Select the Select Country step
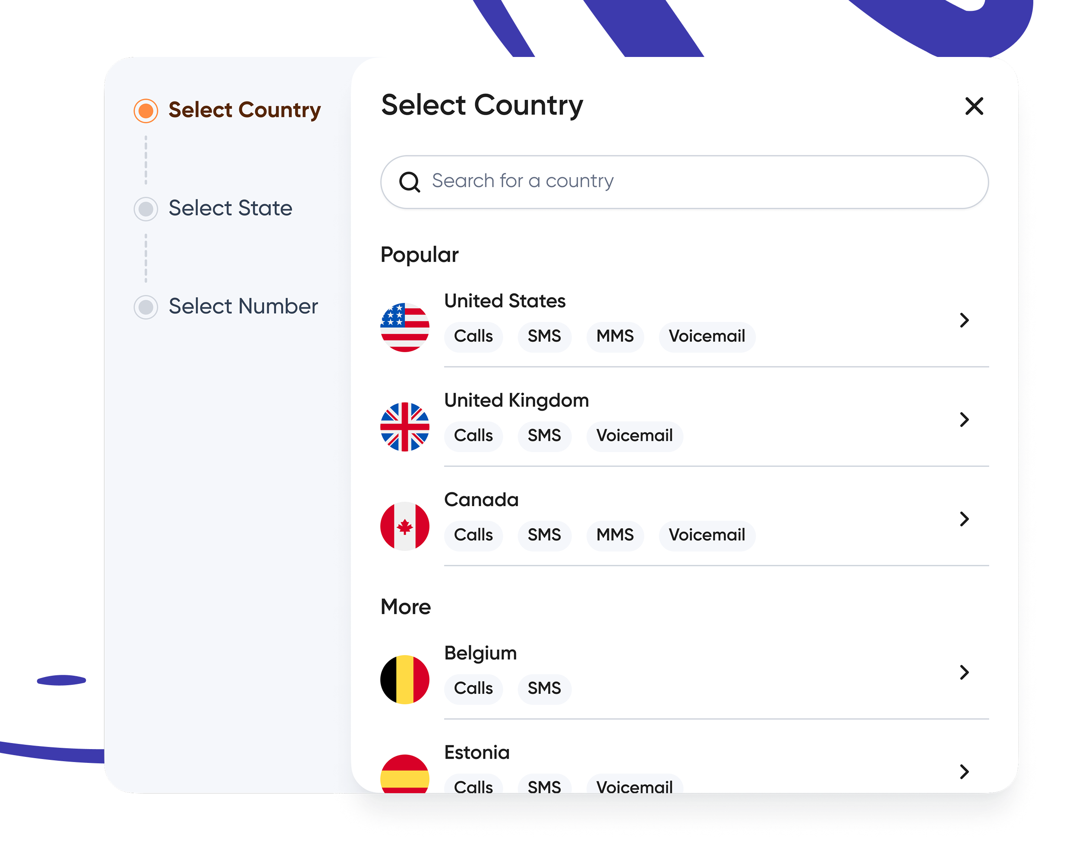The image size is (1073, 863). [x=145, y=110]
